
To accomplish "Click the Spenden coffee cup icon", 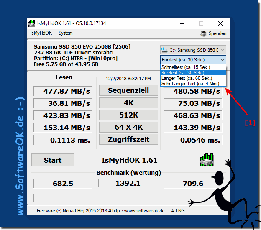I will click(203, 33).
